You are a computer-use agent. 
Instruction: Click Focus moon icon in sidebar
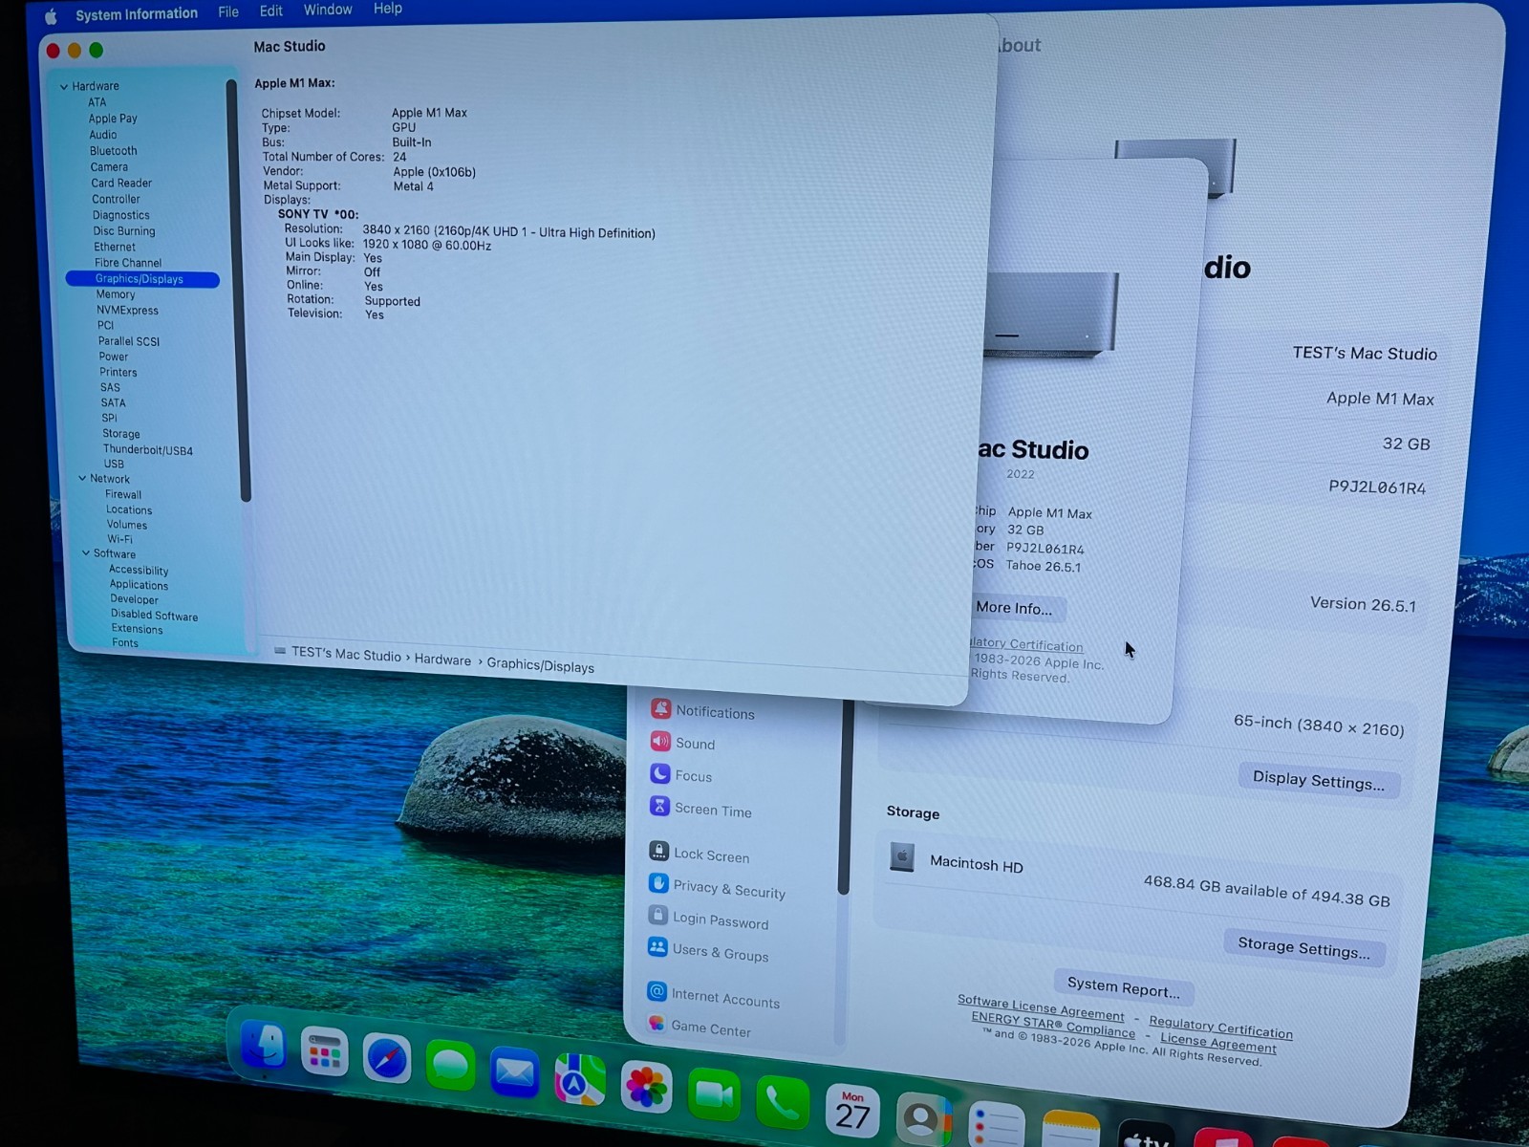click(659, 773)
